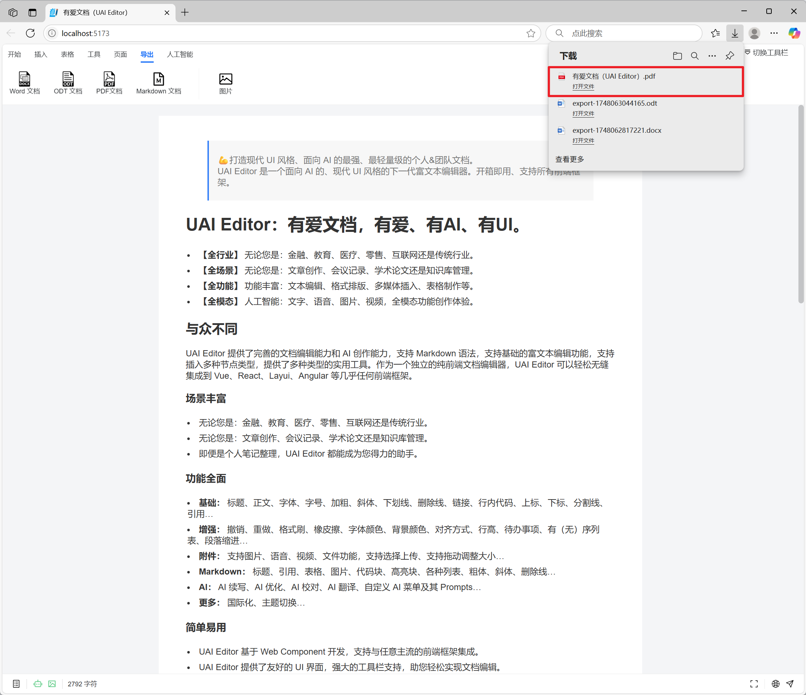Open language globe menu in status bar
Screen dimensions: 806x695
click(775, 684)
